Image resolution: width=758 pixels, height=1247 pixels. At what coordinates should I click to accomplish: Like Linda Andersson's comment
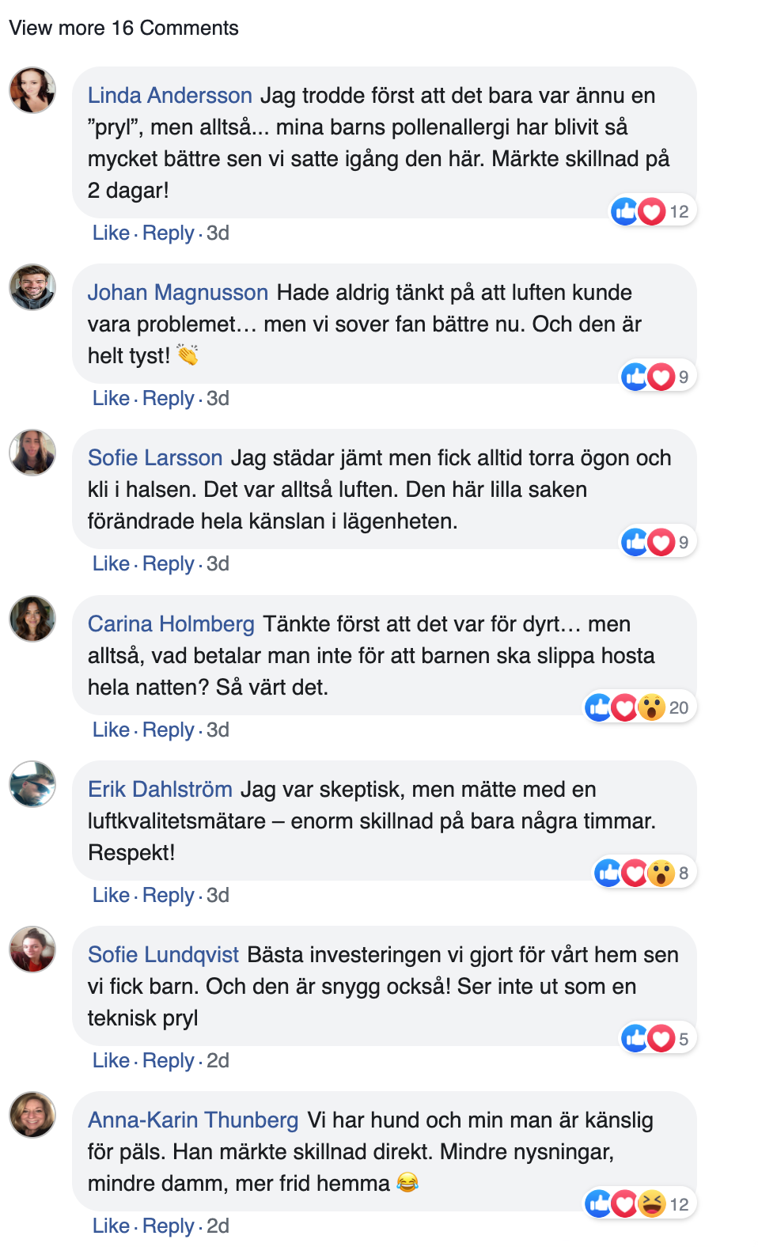[x=111, y=233]
